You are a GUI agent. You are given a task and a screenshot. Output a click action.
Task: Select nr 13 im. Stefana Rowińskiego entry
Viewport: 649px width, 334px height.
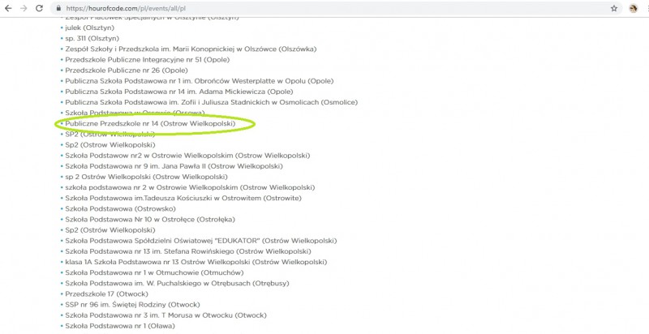pyautogui.click(x=188, y=251)
